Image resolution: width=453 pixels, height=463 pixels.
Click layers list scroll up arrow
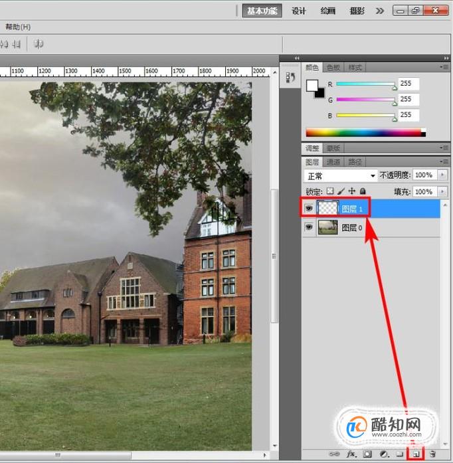coord(445,205)
